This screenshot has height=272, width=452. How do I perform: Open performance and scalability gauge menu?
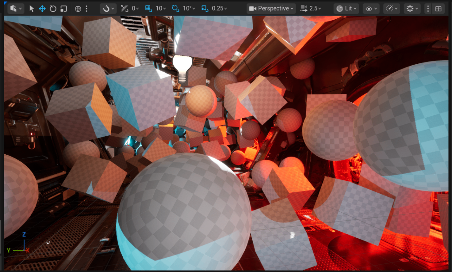click(x=392, y=8)
